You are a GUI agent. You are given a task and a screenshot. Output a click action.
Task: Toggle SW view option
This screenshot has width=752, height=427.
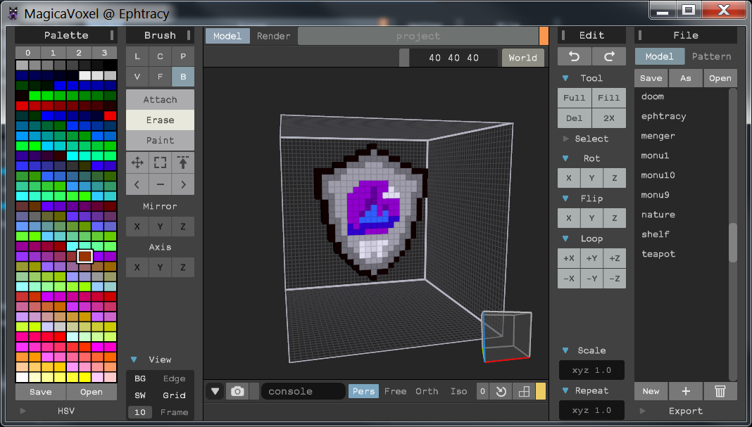140,395
